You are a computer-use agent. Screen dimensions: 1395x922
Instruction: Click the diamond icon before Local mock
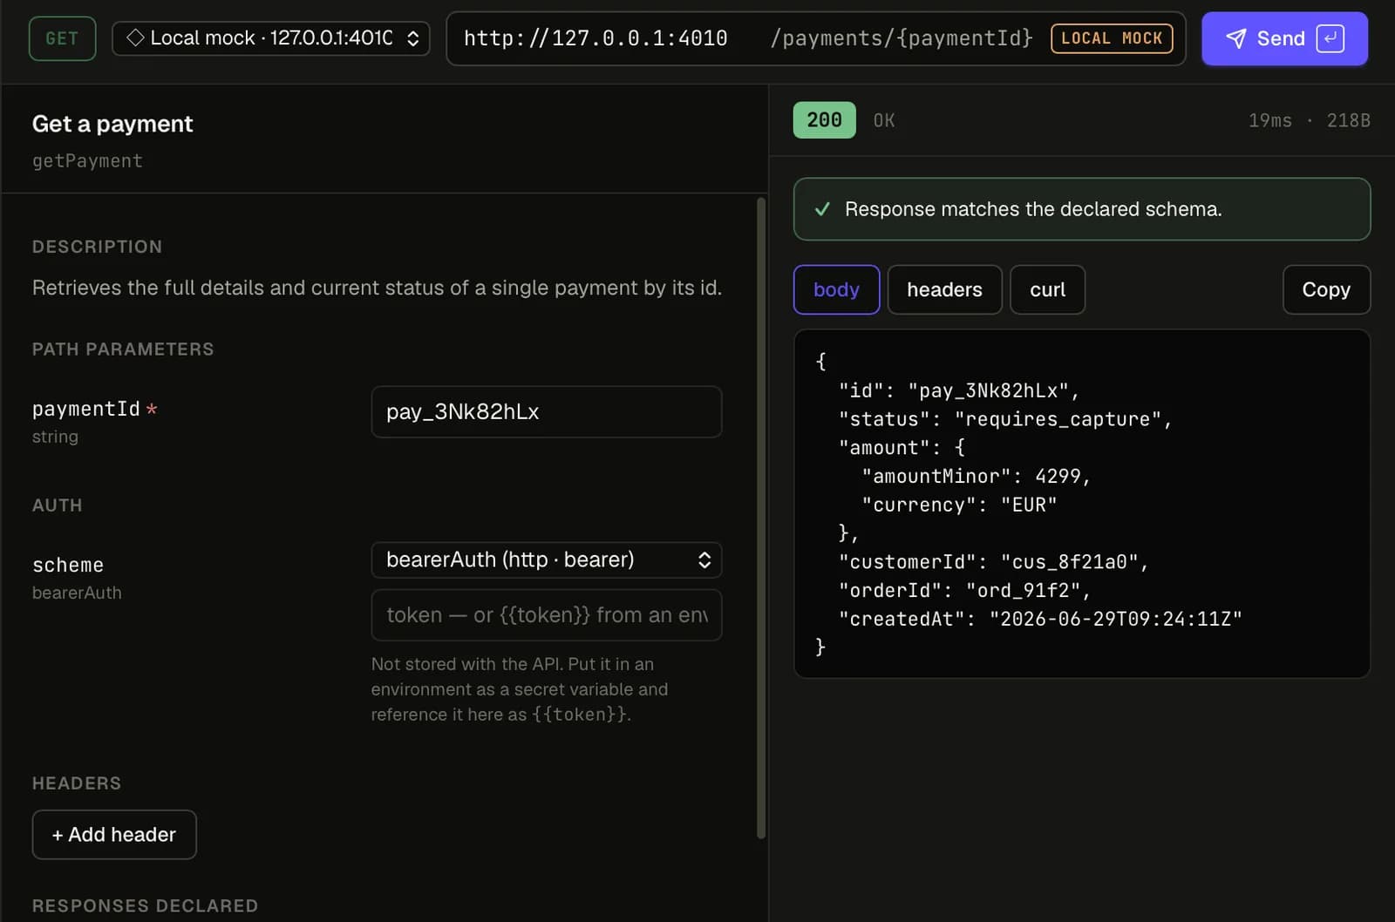(135, 37)
